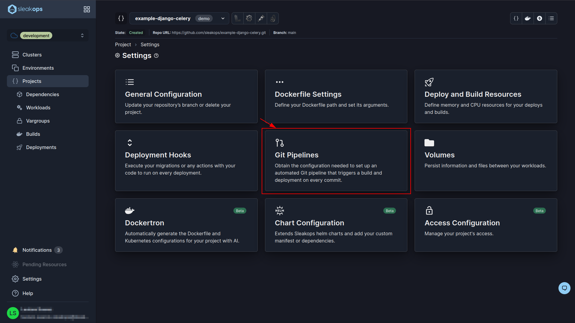Click the Helm icon on Chart Configuration
Image resolution: width=575 pixels, height=323 pixels.
[279, 211]
